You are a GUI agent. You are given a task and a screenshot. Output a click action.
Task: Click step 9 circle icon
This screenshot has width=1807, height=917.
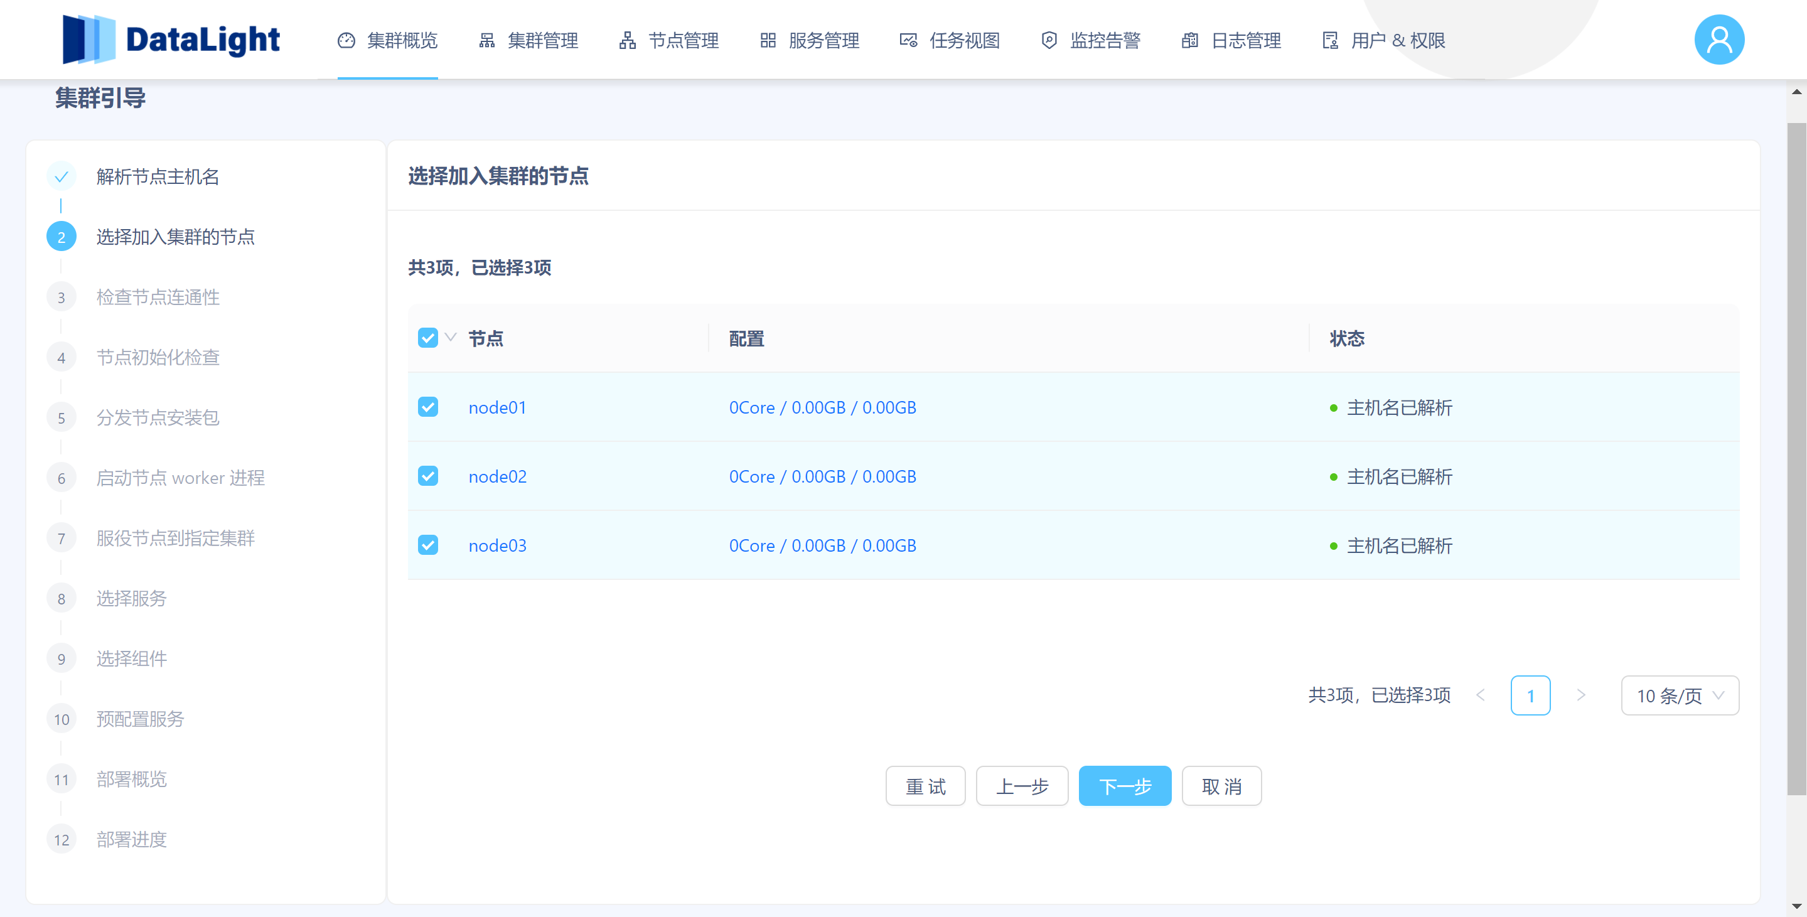[x=61, y=659]
